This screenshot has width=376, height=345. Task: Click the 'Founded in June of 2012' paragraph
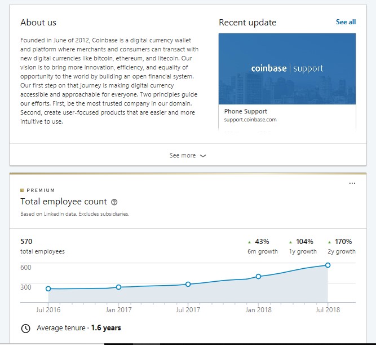pyautogui.click(x=109, y=81)
